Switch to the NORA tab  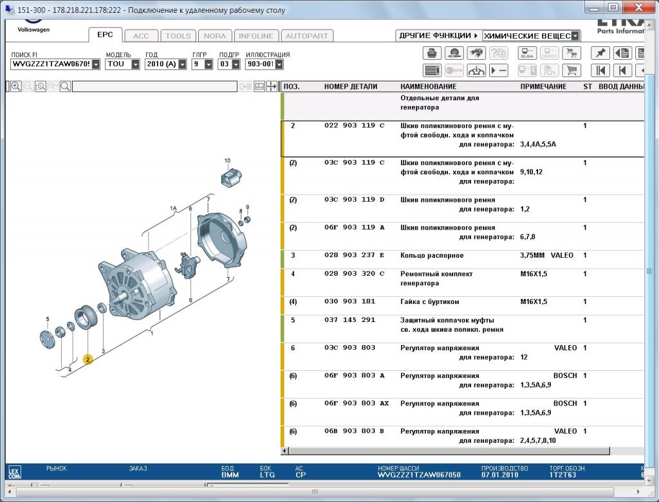(x=215, y=36)
